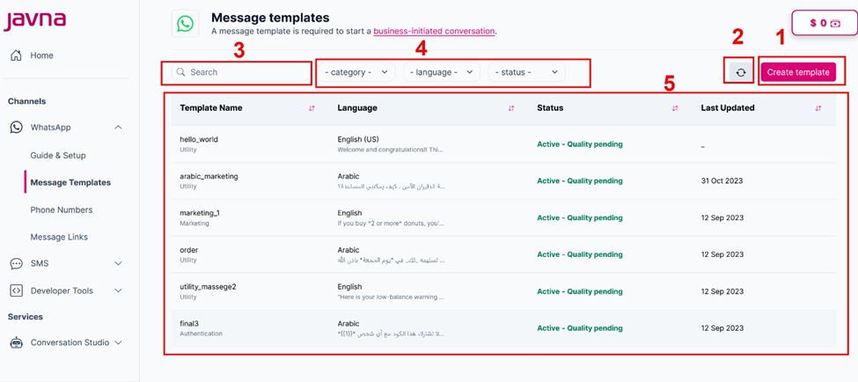The height and width of the screenshot is (382, 858).
Task: Click English language in utility_massege2 row
Action: [349, 287]
